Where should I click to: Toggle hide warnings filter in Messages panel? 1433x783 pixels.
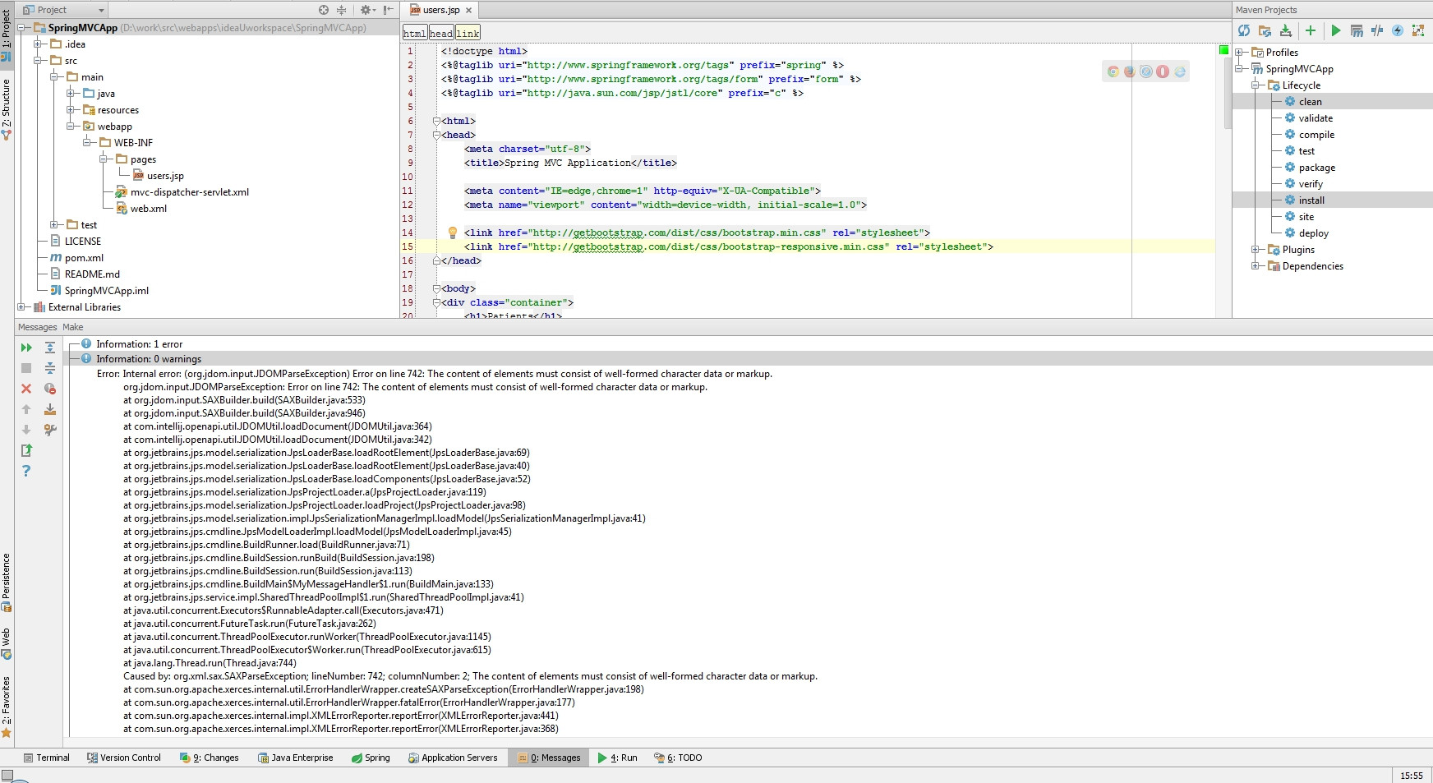(50, 389)
